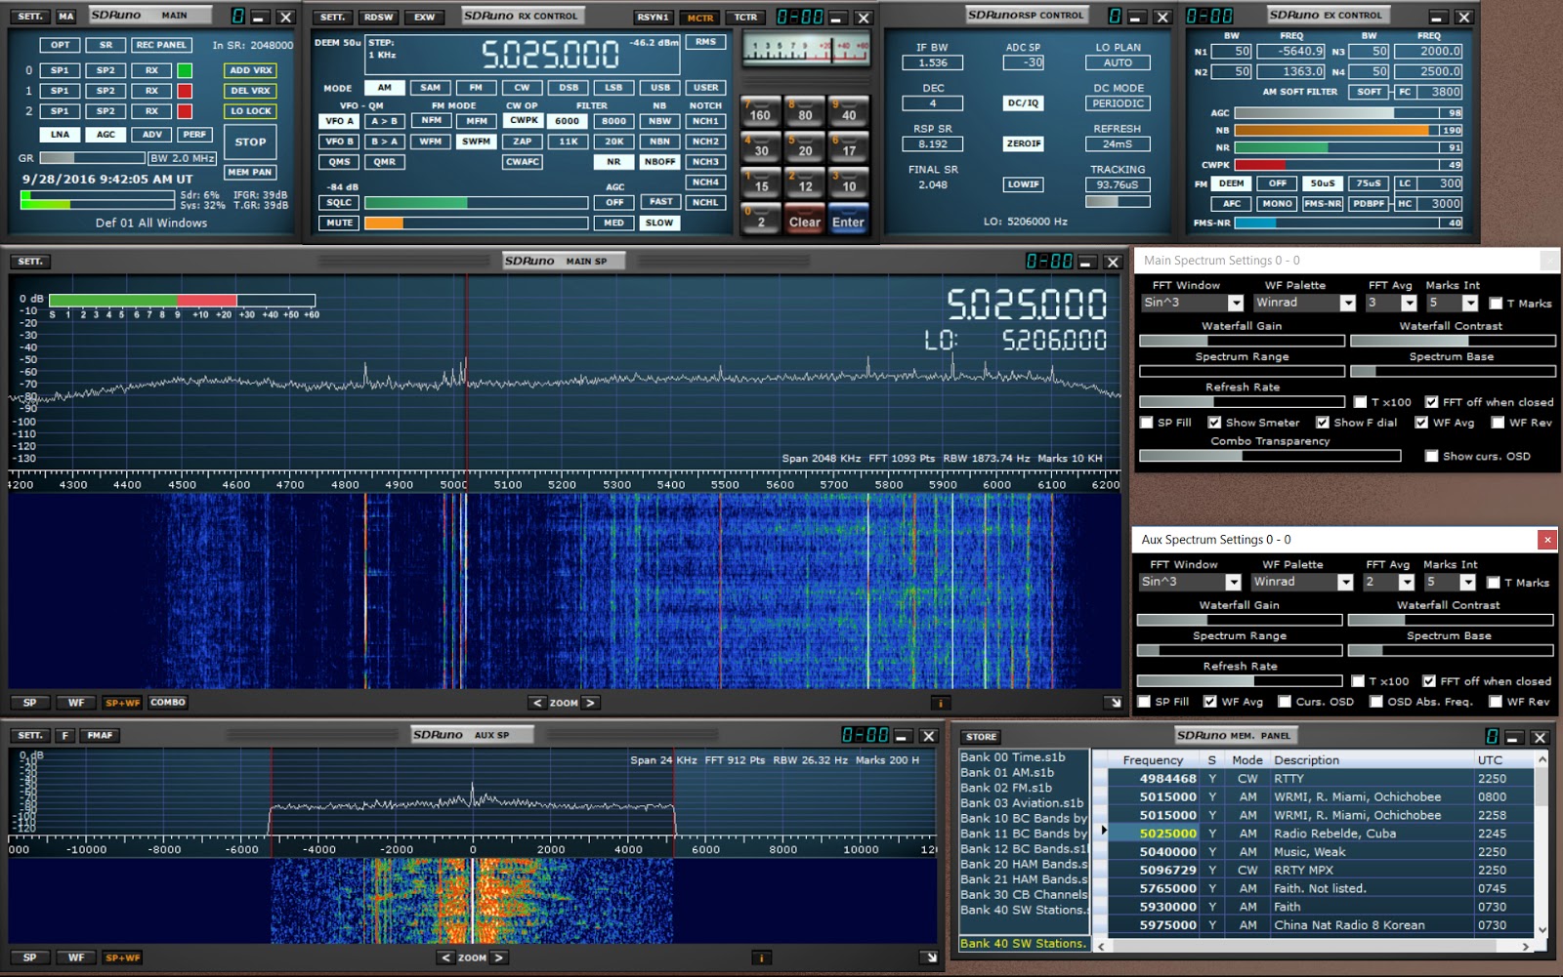Open WF Palette dropdown in Aux Spectrum Settings
The width and height of the screenshot is (1563, 977).
[1345, 583]
